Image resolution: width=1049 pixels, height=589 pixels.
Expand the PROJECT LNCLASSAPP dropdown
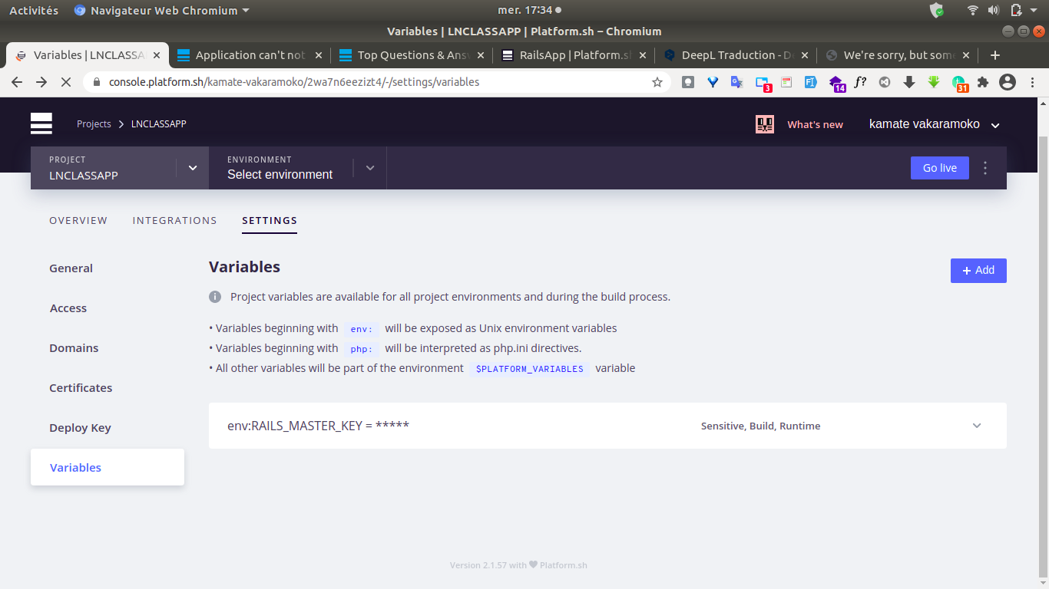193,168
